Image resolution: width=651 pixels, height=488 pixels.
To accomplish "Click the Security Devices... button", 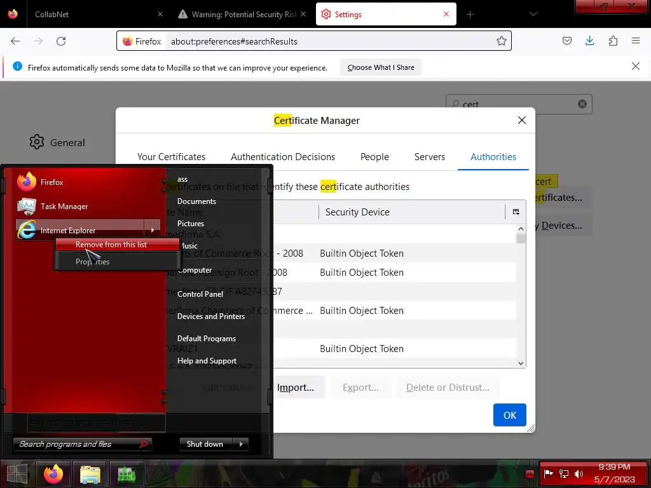I will pyautogui.click(x=563, y=226).
